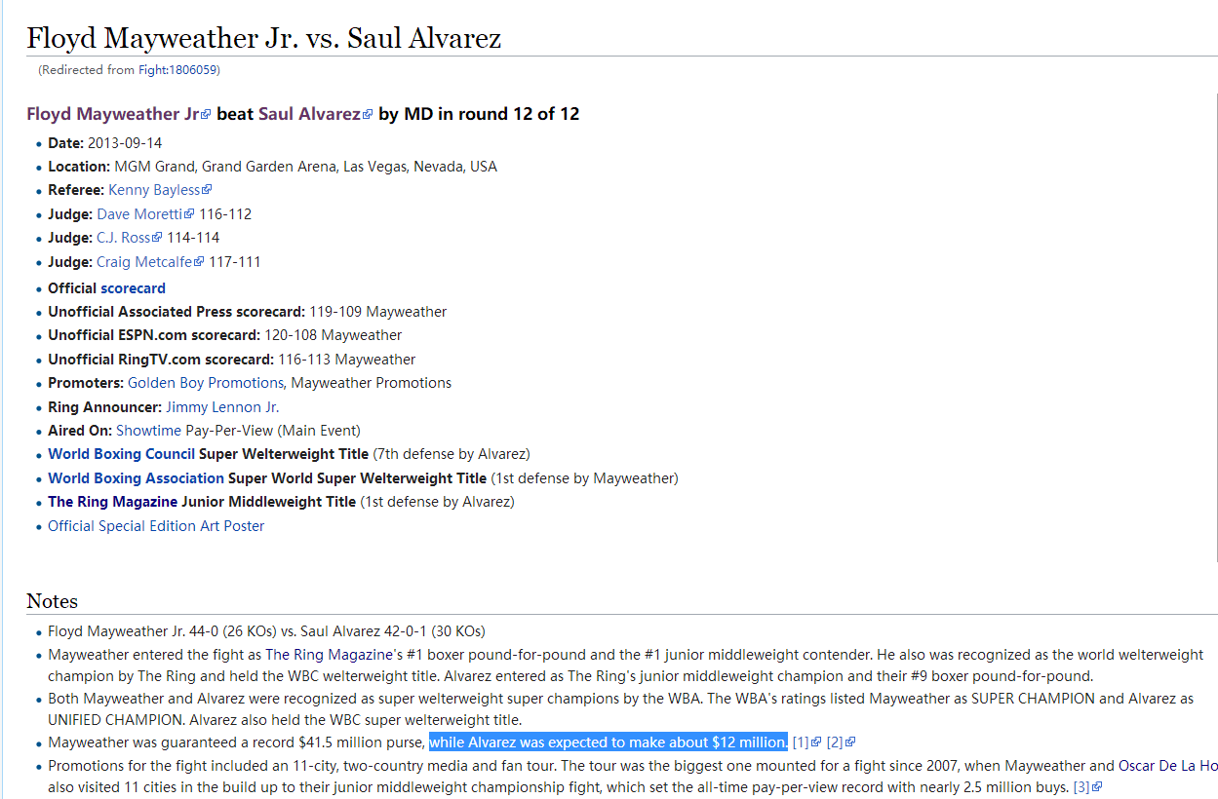Open the Fight:1806059 redirect link
Viewport: 1218px width, 799px height.
point(179,70)
